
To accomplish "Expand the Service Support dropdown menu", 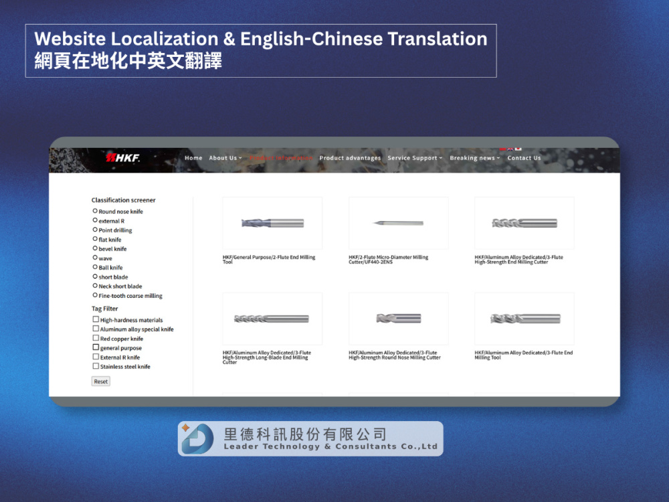I will click(415, 158).
